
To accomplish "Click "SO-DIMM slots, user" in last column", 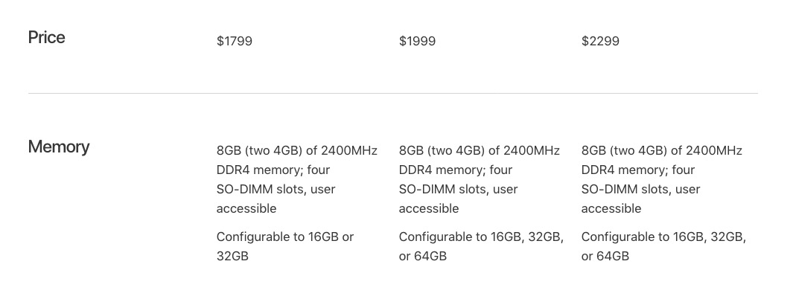I will pyautogui.click(x=640, y=189).
